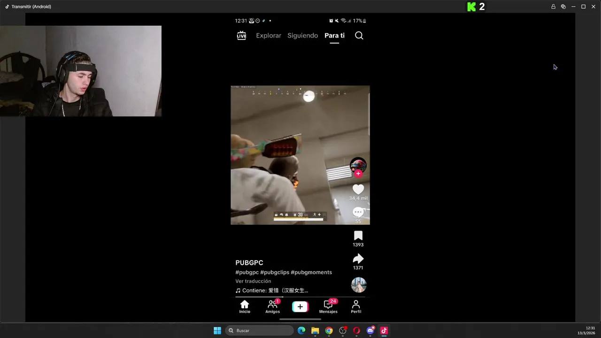Click the alarm icon in phone status bar
The height and width of the screenshot is (338, 601).
pos(331,21)
